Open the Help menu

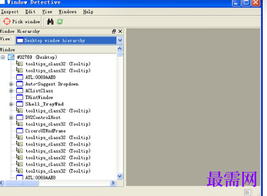pyautogui.click(x=88, y=12)
